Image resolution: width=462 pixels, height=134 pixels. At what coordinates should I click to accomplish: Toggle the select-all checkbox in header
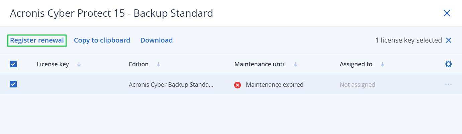pyautogui.click(x=13, y=64)
